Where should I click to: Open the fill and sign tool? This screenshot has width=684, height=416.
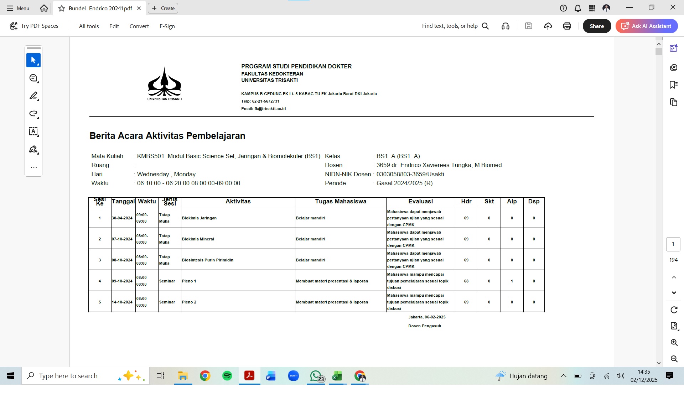[33, 149]
